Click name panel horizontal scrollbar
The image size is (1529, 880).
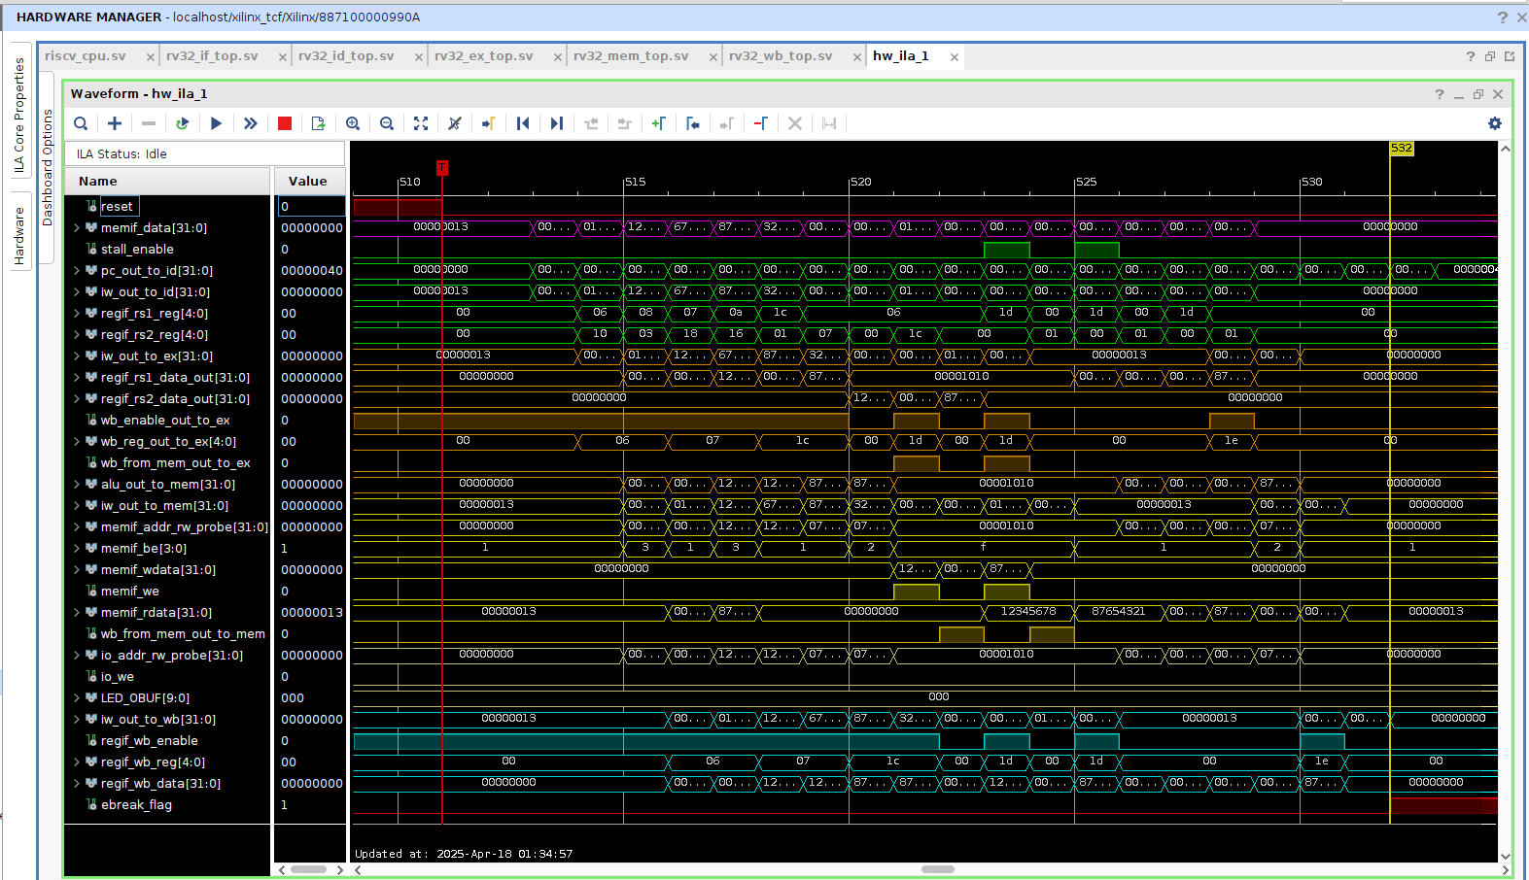click(x=309, y=869)
